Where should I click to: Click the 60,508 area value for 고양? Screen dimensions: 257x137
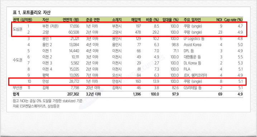coord(73,32)
